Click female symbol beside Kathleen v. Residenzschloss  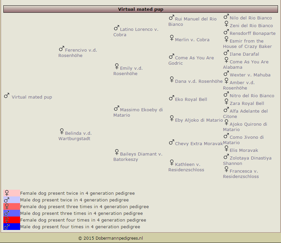[x=172, y=163]
